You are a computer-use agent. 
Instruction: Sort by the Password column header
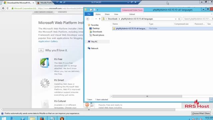point(200,24)
